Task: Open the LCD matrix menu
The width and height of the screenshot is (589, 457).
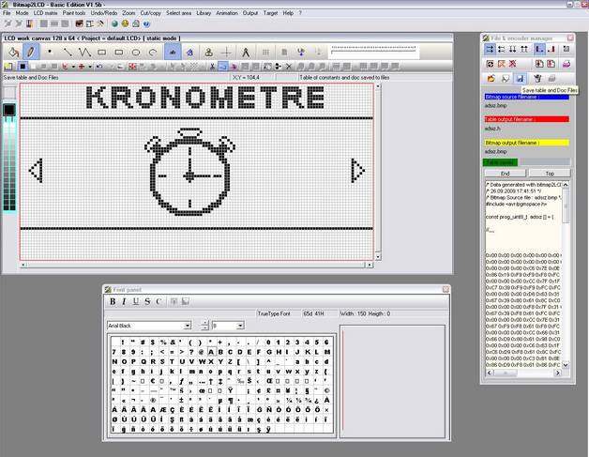Action: (x=45, y=13)
